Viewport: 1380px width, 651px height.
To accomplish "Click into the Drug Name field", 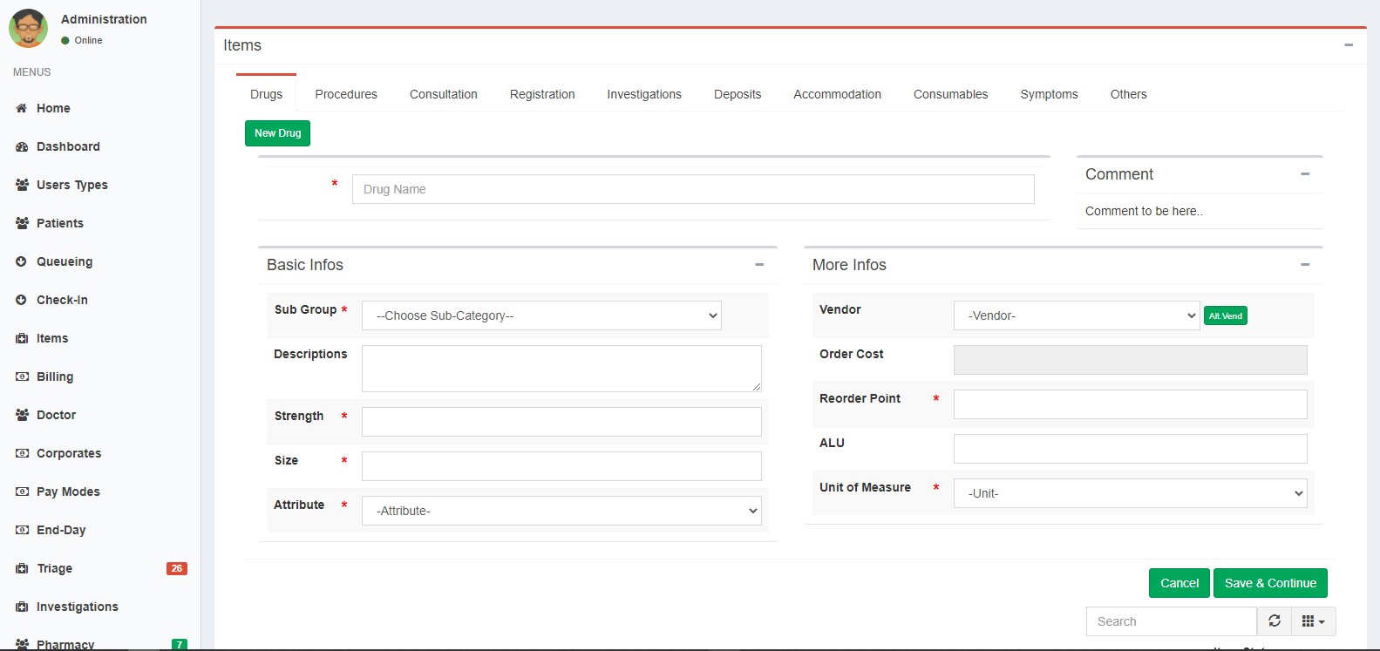I will pos(693,189).
